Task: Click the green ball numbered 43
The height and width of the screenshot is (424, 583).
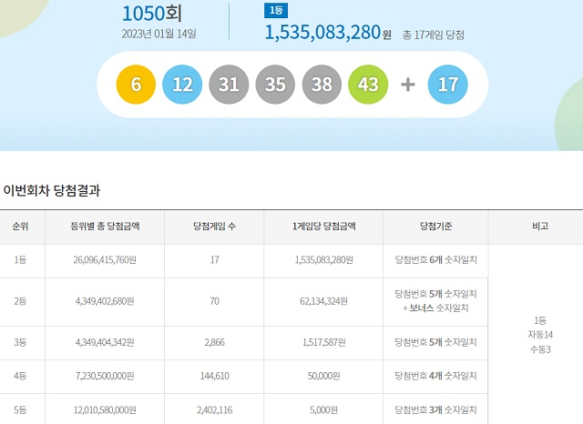Action: [x=368, y=85]
